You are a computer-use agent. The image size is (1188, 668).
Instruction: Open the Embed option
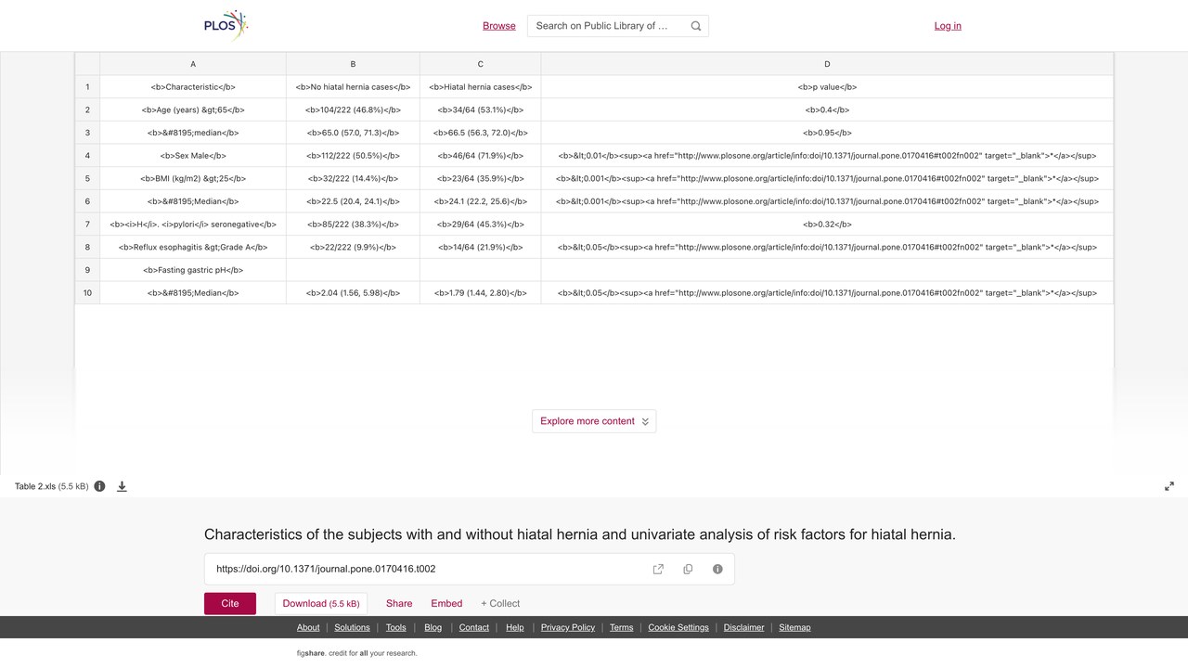click(446, 603)
